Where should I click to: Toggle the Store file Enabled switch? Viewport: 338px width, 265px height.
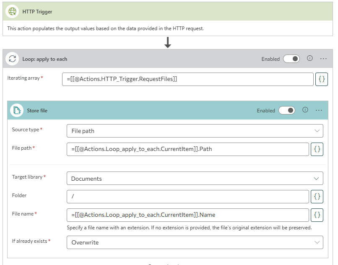(286, 110)
